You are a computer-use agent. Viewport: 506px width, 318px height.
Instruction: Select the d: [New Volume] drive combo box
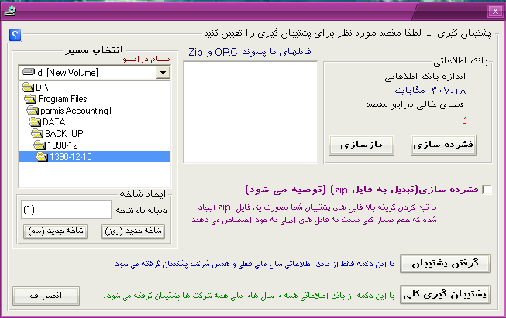[x=95, y=73]
